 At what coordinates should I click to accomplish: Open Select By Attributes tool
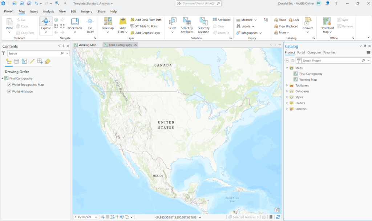pyautogui.click(x=187, y=22)
